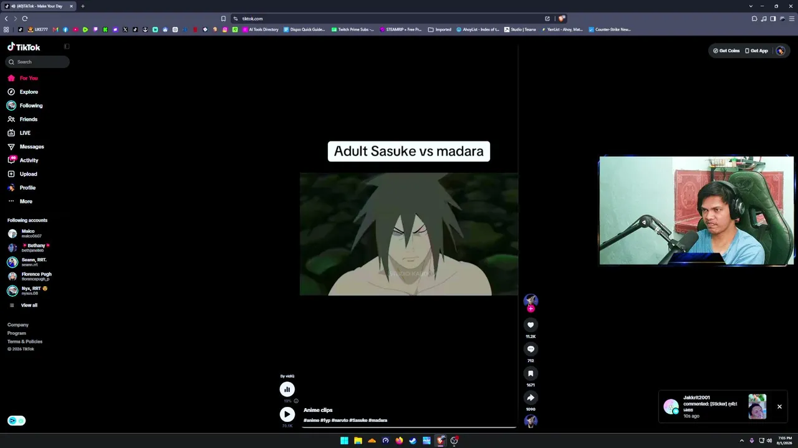This screenshot has width=798, height=448.
Task: Open the video comments icon
Action: (x=531, y=349)
